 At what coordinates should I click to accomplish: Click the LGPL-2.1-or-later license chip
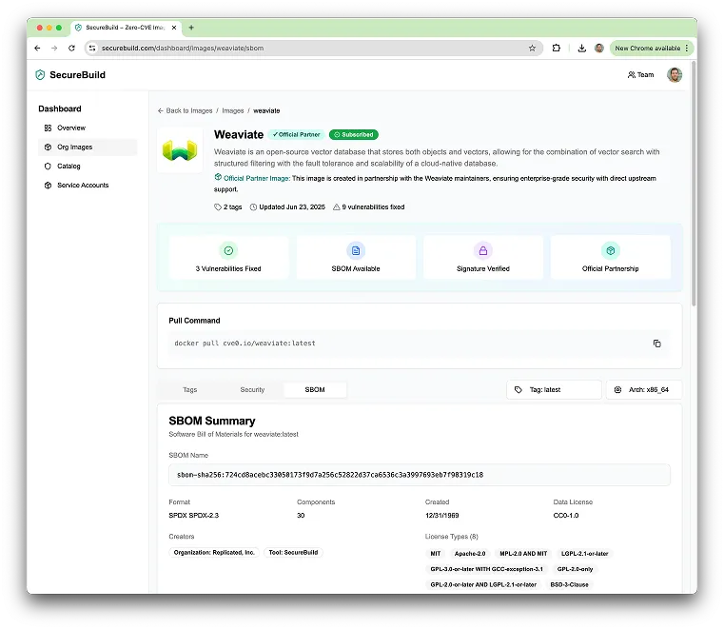(584, 553)
